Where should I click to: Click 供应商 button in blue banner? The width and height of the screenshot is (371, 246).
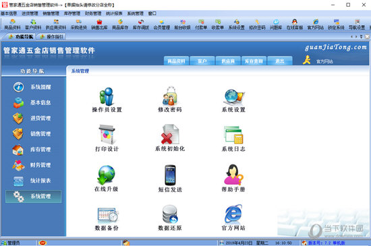[x=228, y=61]
